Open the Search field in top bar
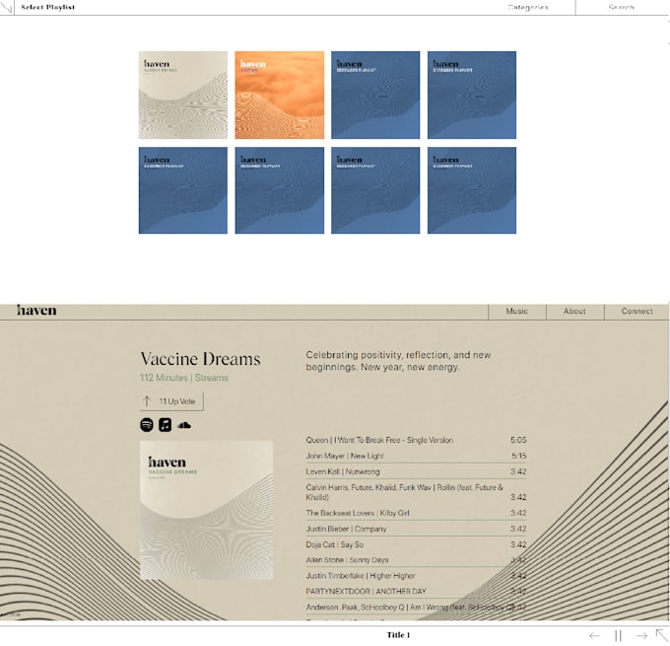 (x=622, y=7)
